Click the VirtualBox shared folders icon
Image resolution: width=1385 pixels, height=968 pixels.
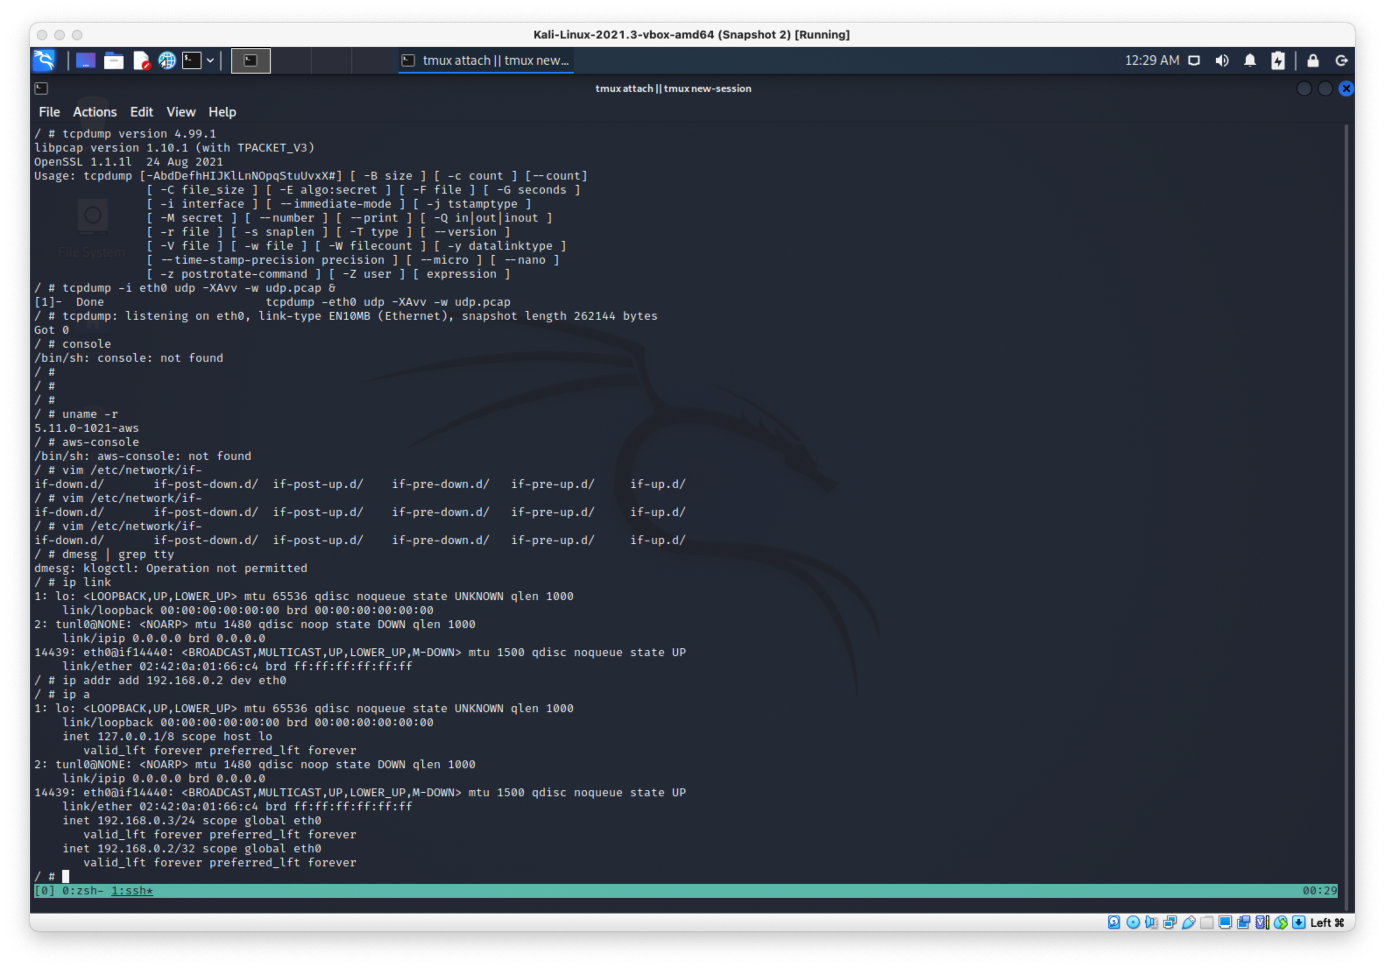point(1206,923)
